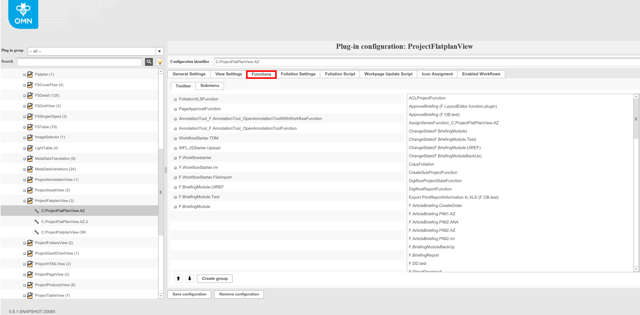This screenshot has width=640, height=315.
Task: Click the plug-in icon beside MetaDataVariations (24)
Action: pyautogui.click(x=30, y=169)
